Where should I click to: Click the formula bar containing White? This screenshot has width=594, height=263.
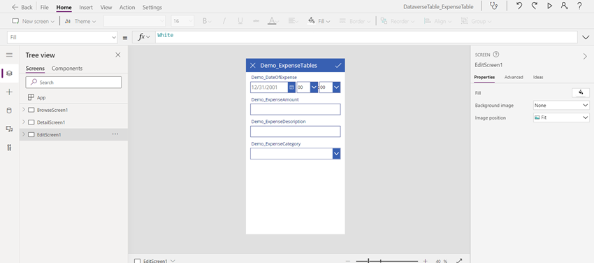366,37
